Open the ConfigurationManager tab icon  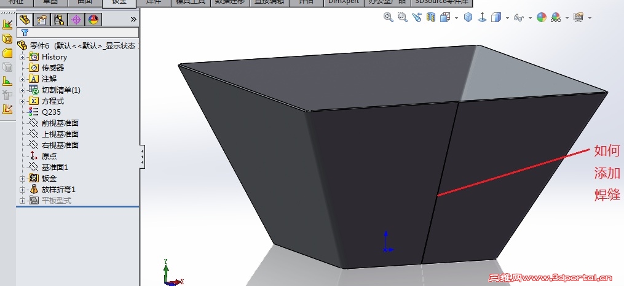[x=59, y=20]
